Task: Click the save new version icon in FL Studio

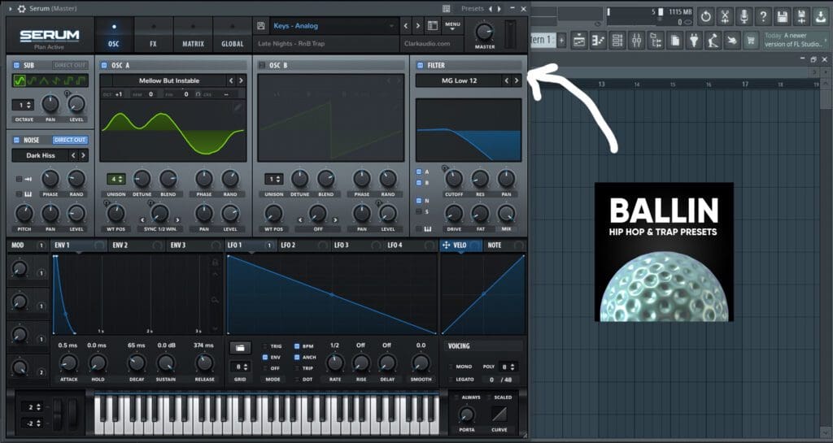Action: 801,16
